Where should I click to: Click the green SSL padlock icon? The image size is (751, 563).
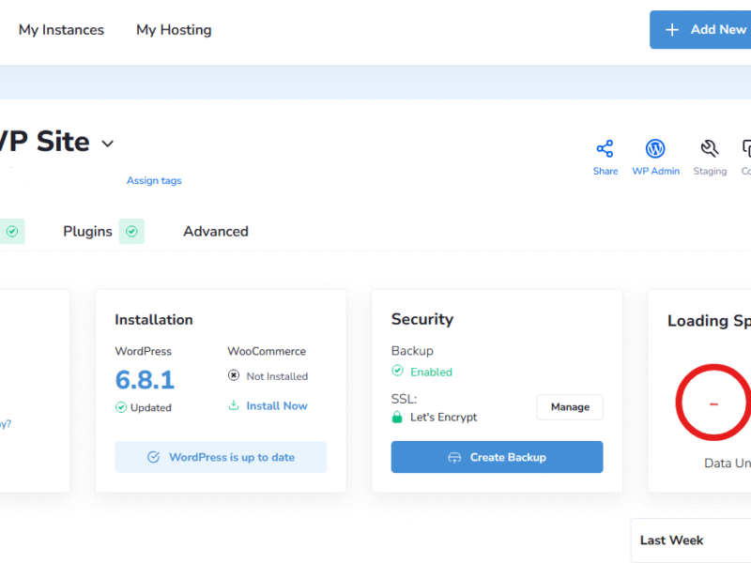pos(397,417)
